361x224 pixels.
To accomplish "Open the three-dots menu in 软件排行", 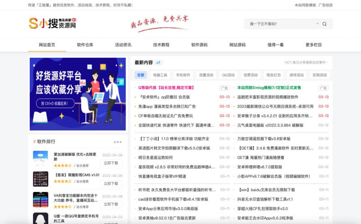I will click(x=118, y=142).
